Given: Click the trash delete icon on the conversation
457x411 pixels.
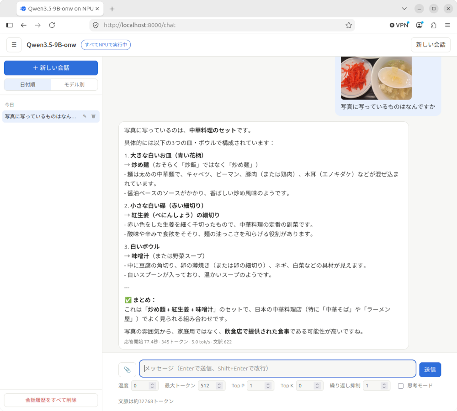Looking at the screenshot, I should [94, 116].
